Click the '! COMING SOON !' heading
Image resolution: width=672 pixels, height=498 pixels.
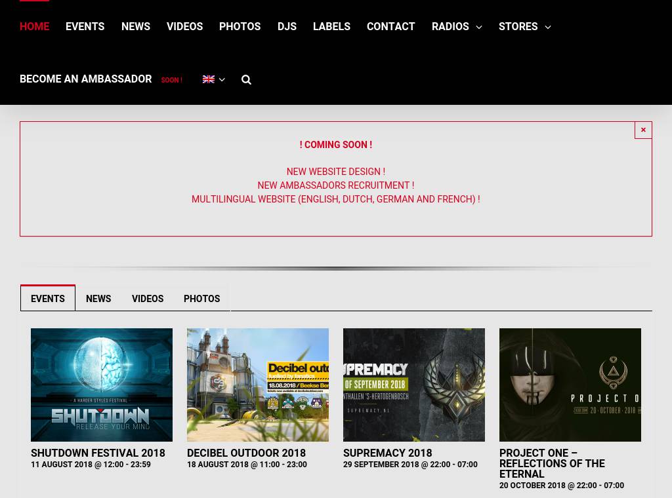336,145
